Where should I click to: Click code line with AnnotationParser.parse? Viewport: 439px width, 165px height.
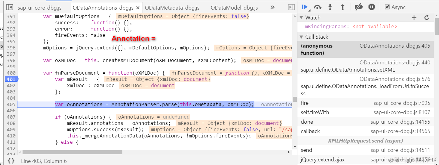pyautogui.click(x=154, y=104)
